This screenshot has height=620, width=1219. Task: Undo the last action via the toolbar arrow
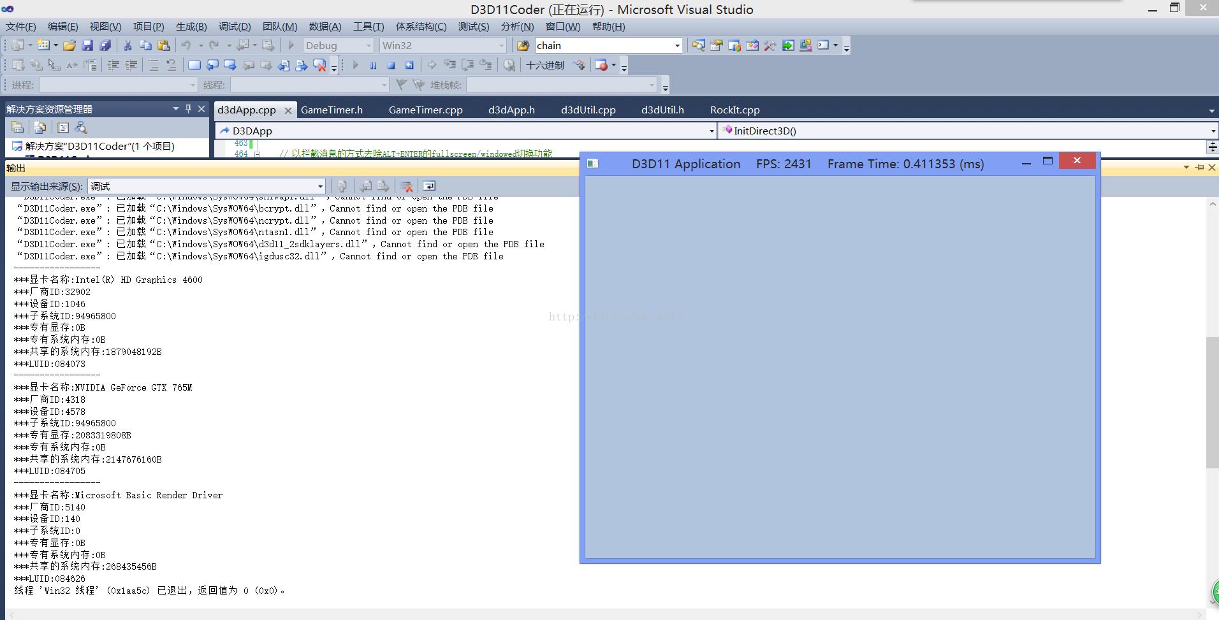(x=186, y=45)
